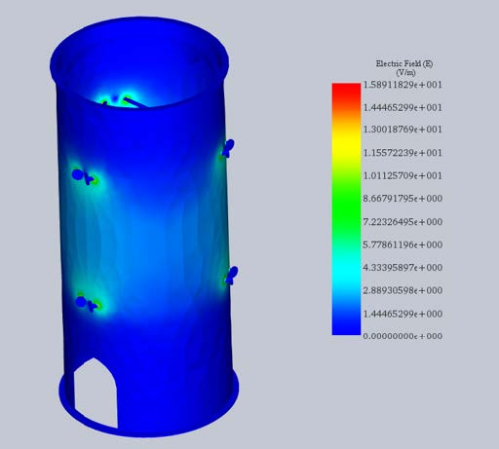The image size is (499, 449).
Task: Select legend value 1.58911829e+001
Action: 403,85
